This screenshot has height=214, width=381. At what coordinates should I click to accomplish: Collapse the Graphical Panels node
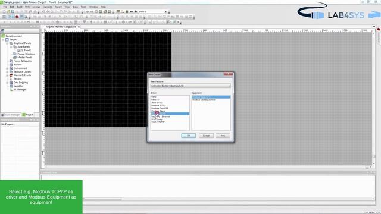(x=7, y=43)
